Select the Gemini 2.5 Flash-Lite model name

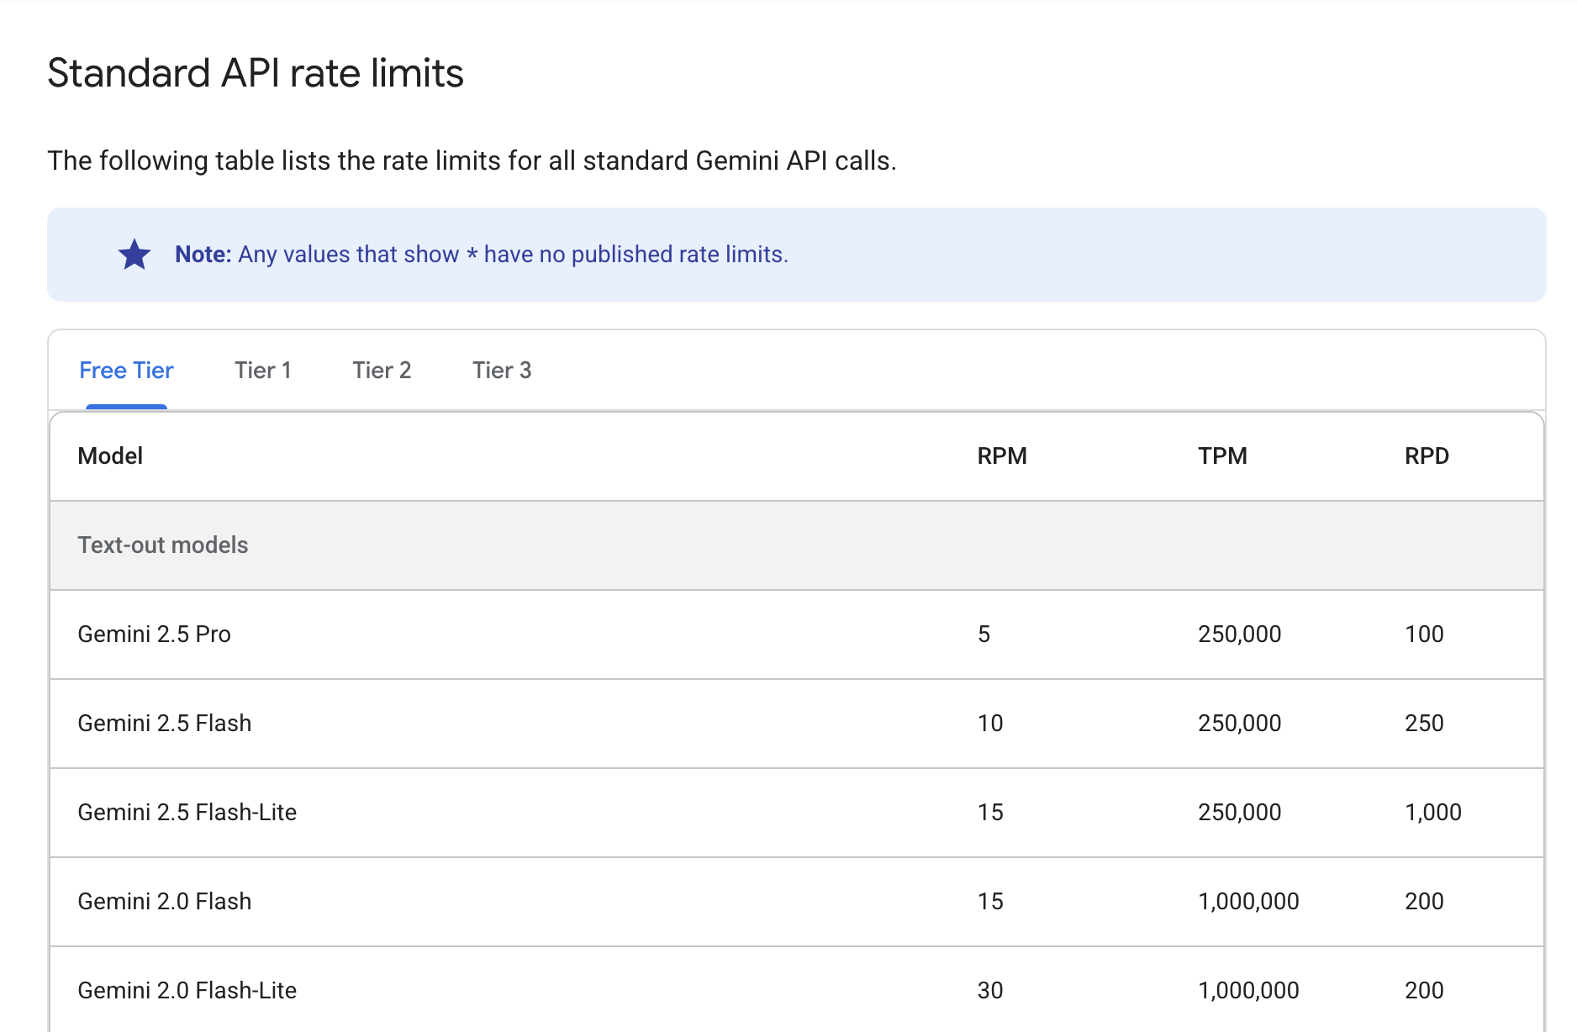(187, 813)
